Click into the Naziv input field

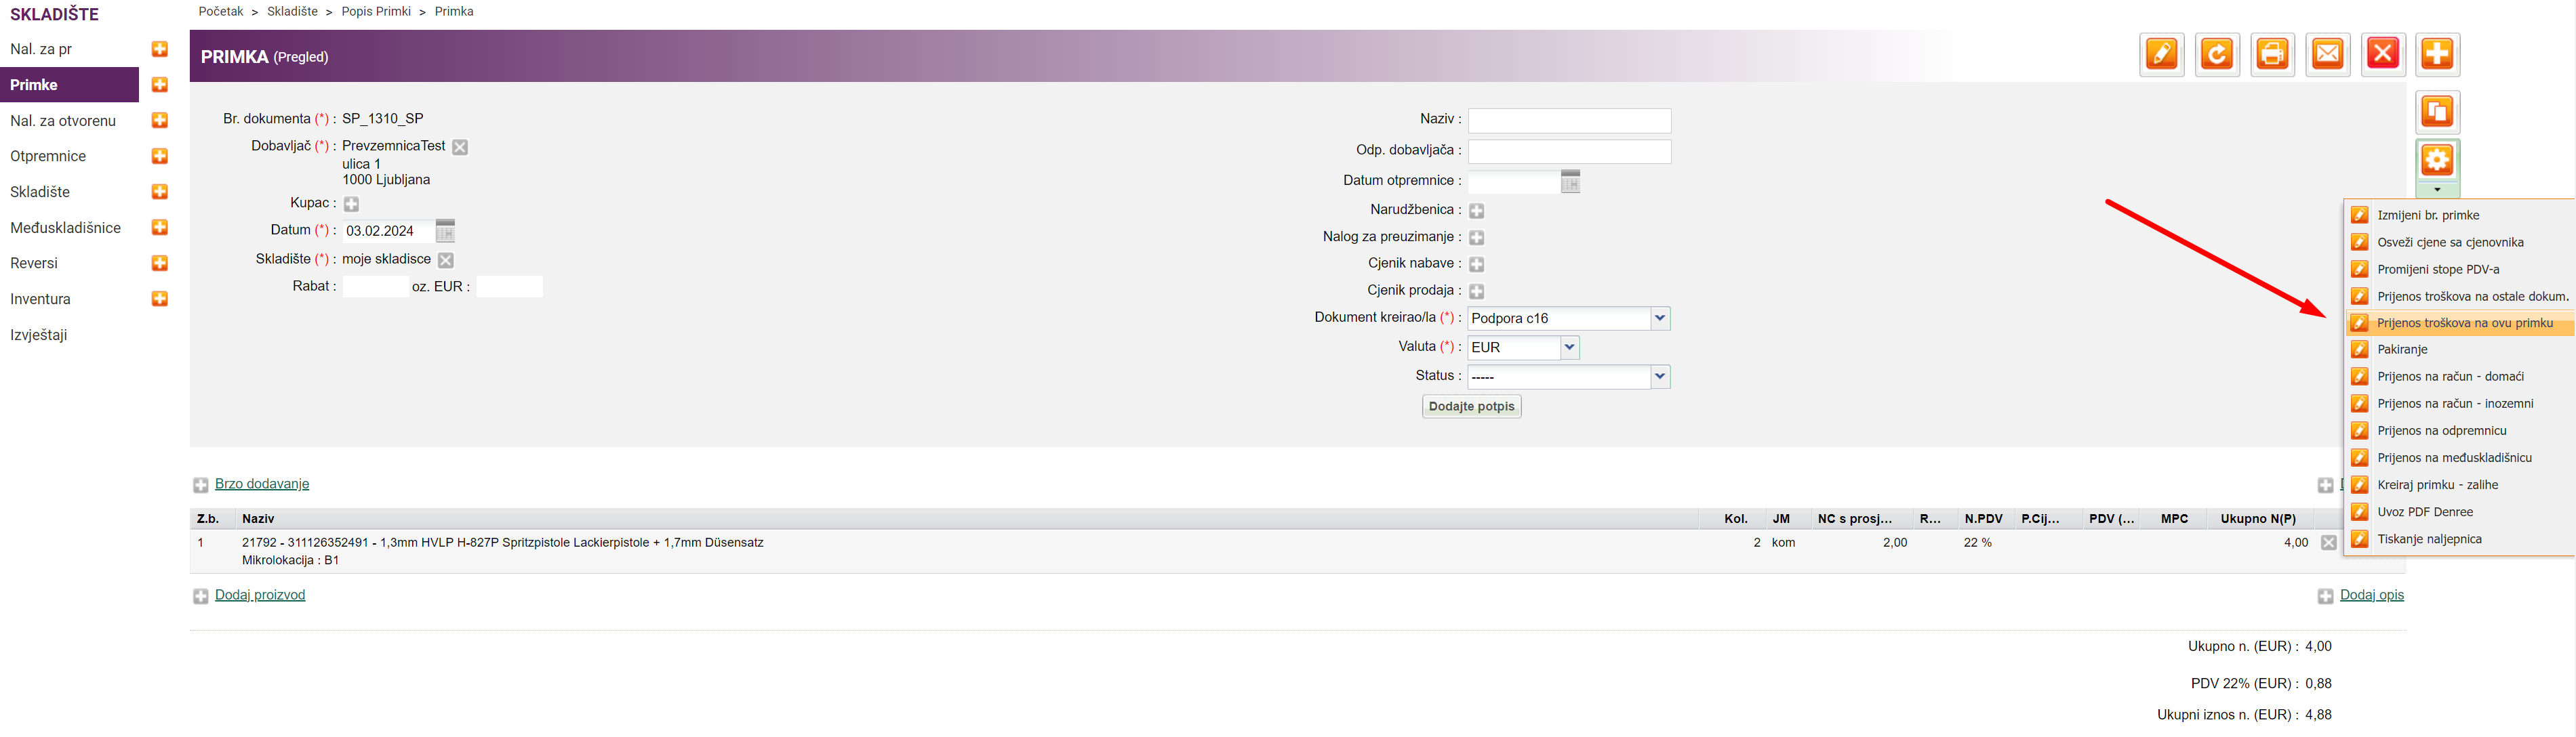(1569, 121)
